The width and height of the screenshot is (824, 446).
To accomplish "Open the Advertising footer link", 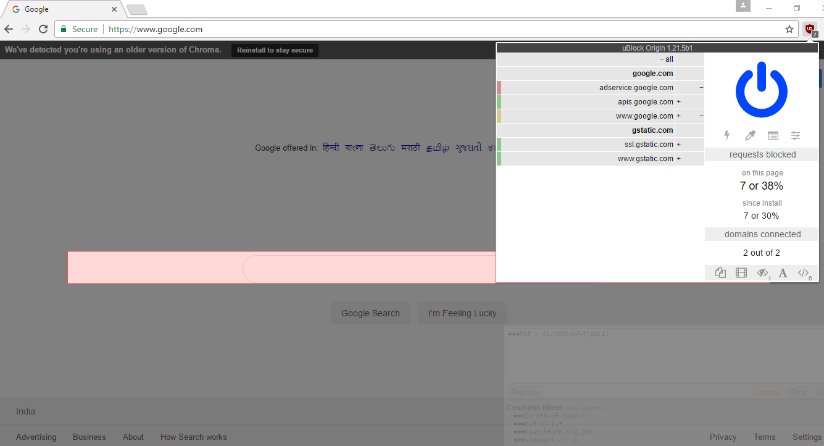I will coord(36,437).
